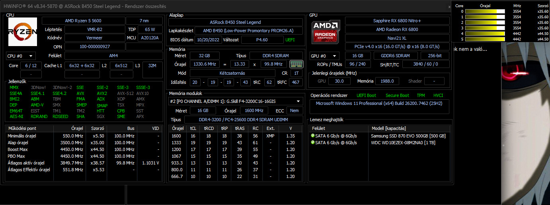550x205 pixels.
Task: Select the WDC WD10EZEX-08M2NA0 drive row
Action: (x=380, y=143)
